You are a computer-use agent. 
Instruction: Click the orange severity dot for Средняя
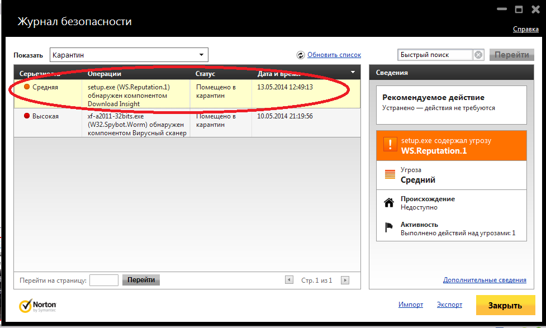pyautogui.click(x=26, y=87)
